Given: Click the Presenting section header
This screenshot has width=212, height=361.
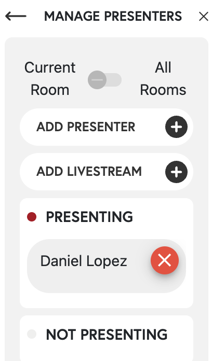Looking at the screenshot, I should pyautogui.click(x=89, y=217).
